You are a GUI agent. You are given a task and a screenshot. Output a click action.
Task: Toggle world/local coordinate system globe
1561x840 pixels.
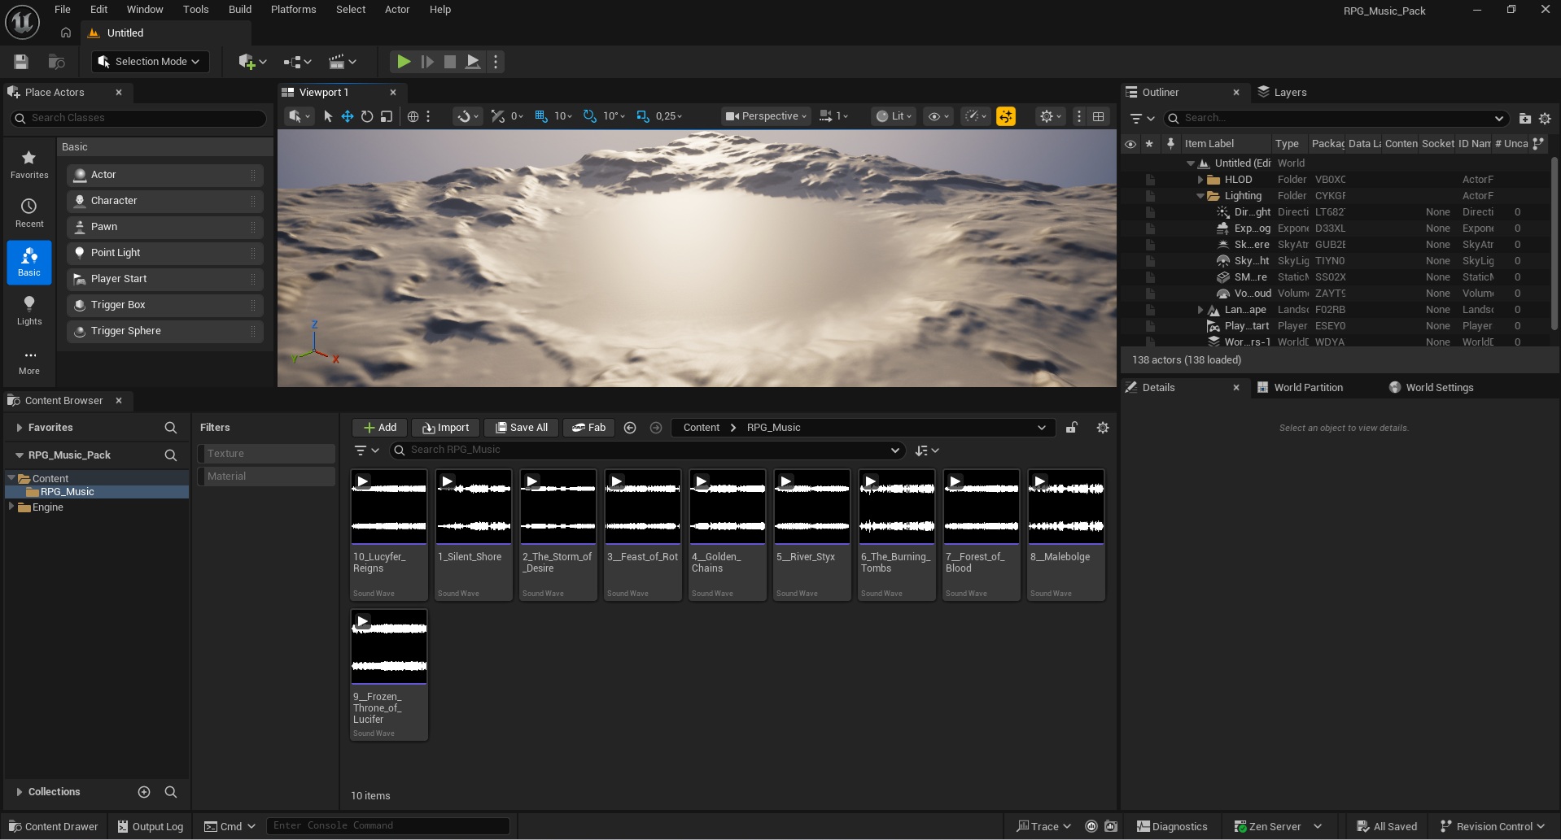(x=413, y=116)
